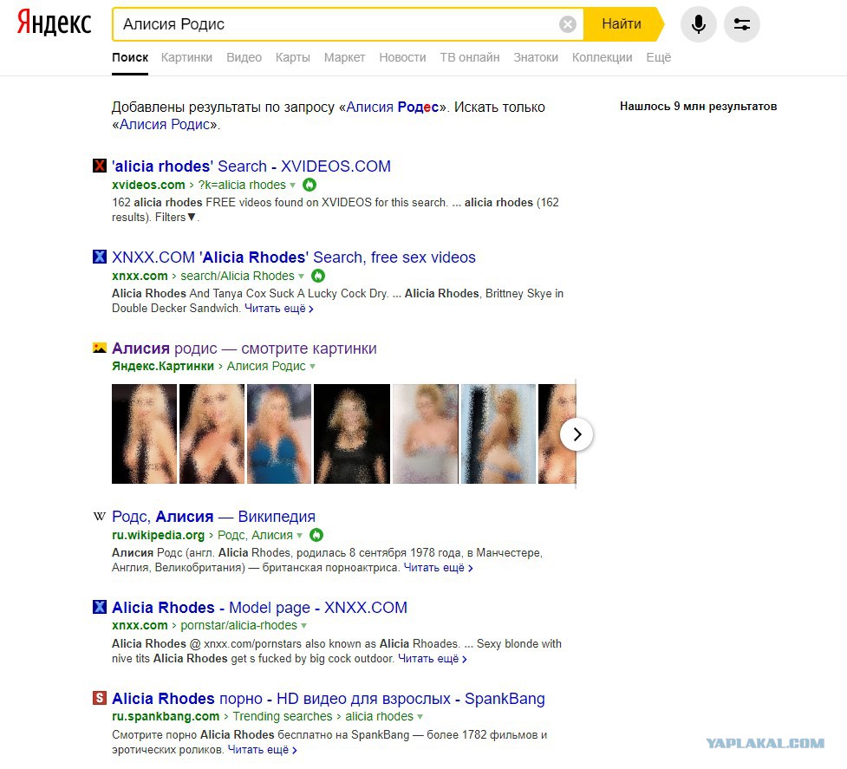This screenshot has height=769, width=847.
Task: Open the Yandex logo homepage
Action: pyautogui.click(x=54, y=23)
